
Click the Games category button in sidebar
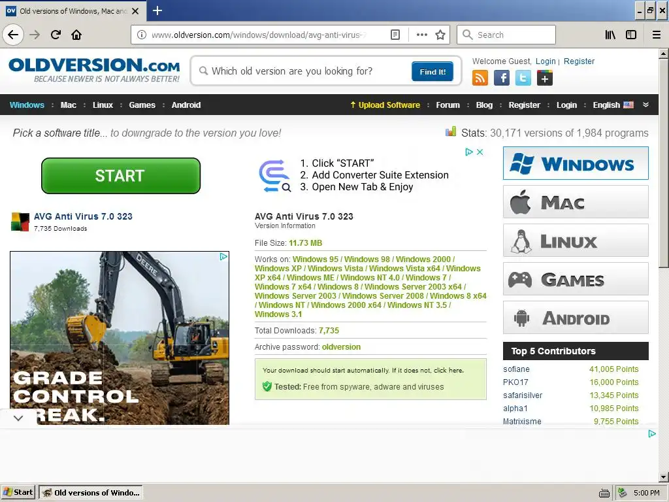pos(576,279)
